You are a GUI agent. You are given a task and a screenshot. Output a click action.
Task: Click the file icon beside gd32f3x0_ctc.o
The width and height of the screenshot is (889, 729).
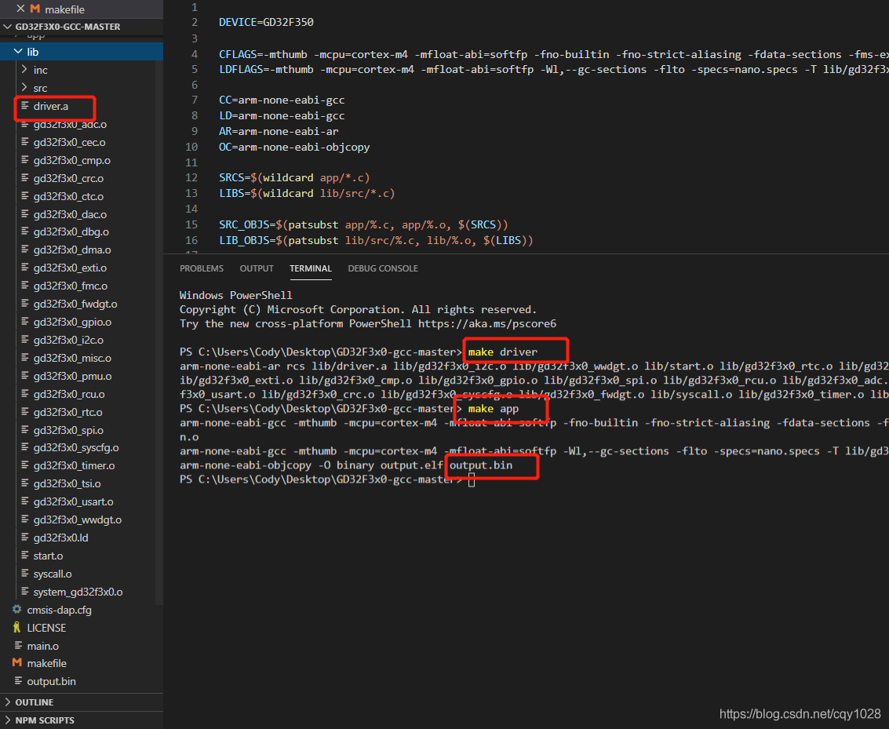pos(25,196)
